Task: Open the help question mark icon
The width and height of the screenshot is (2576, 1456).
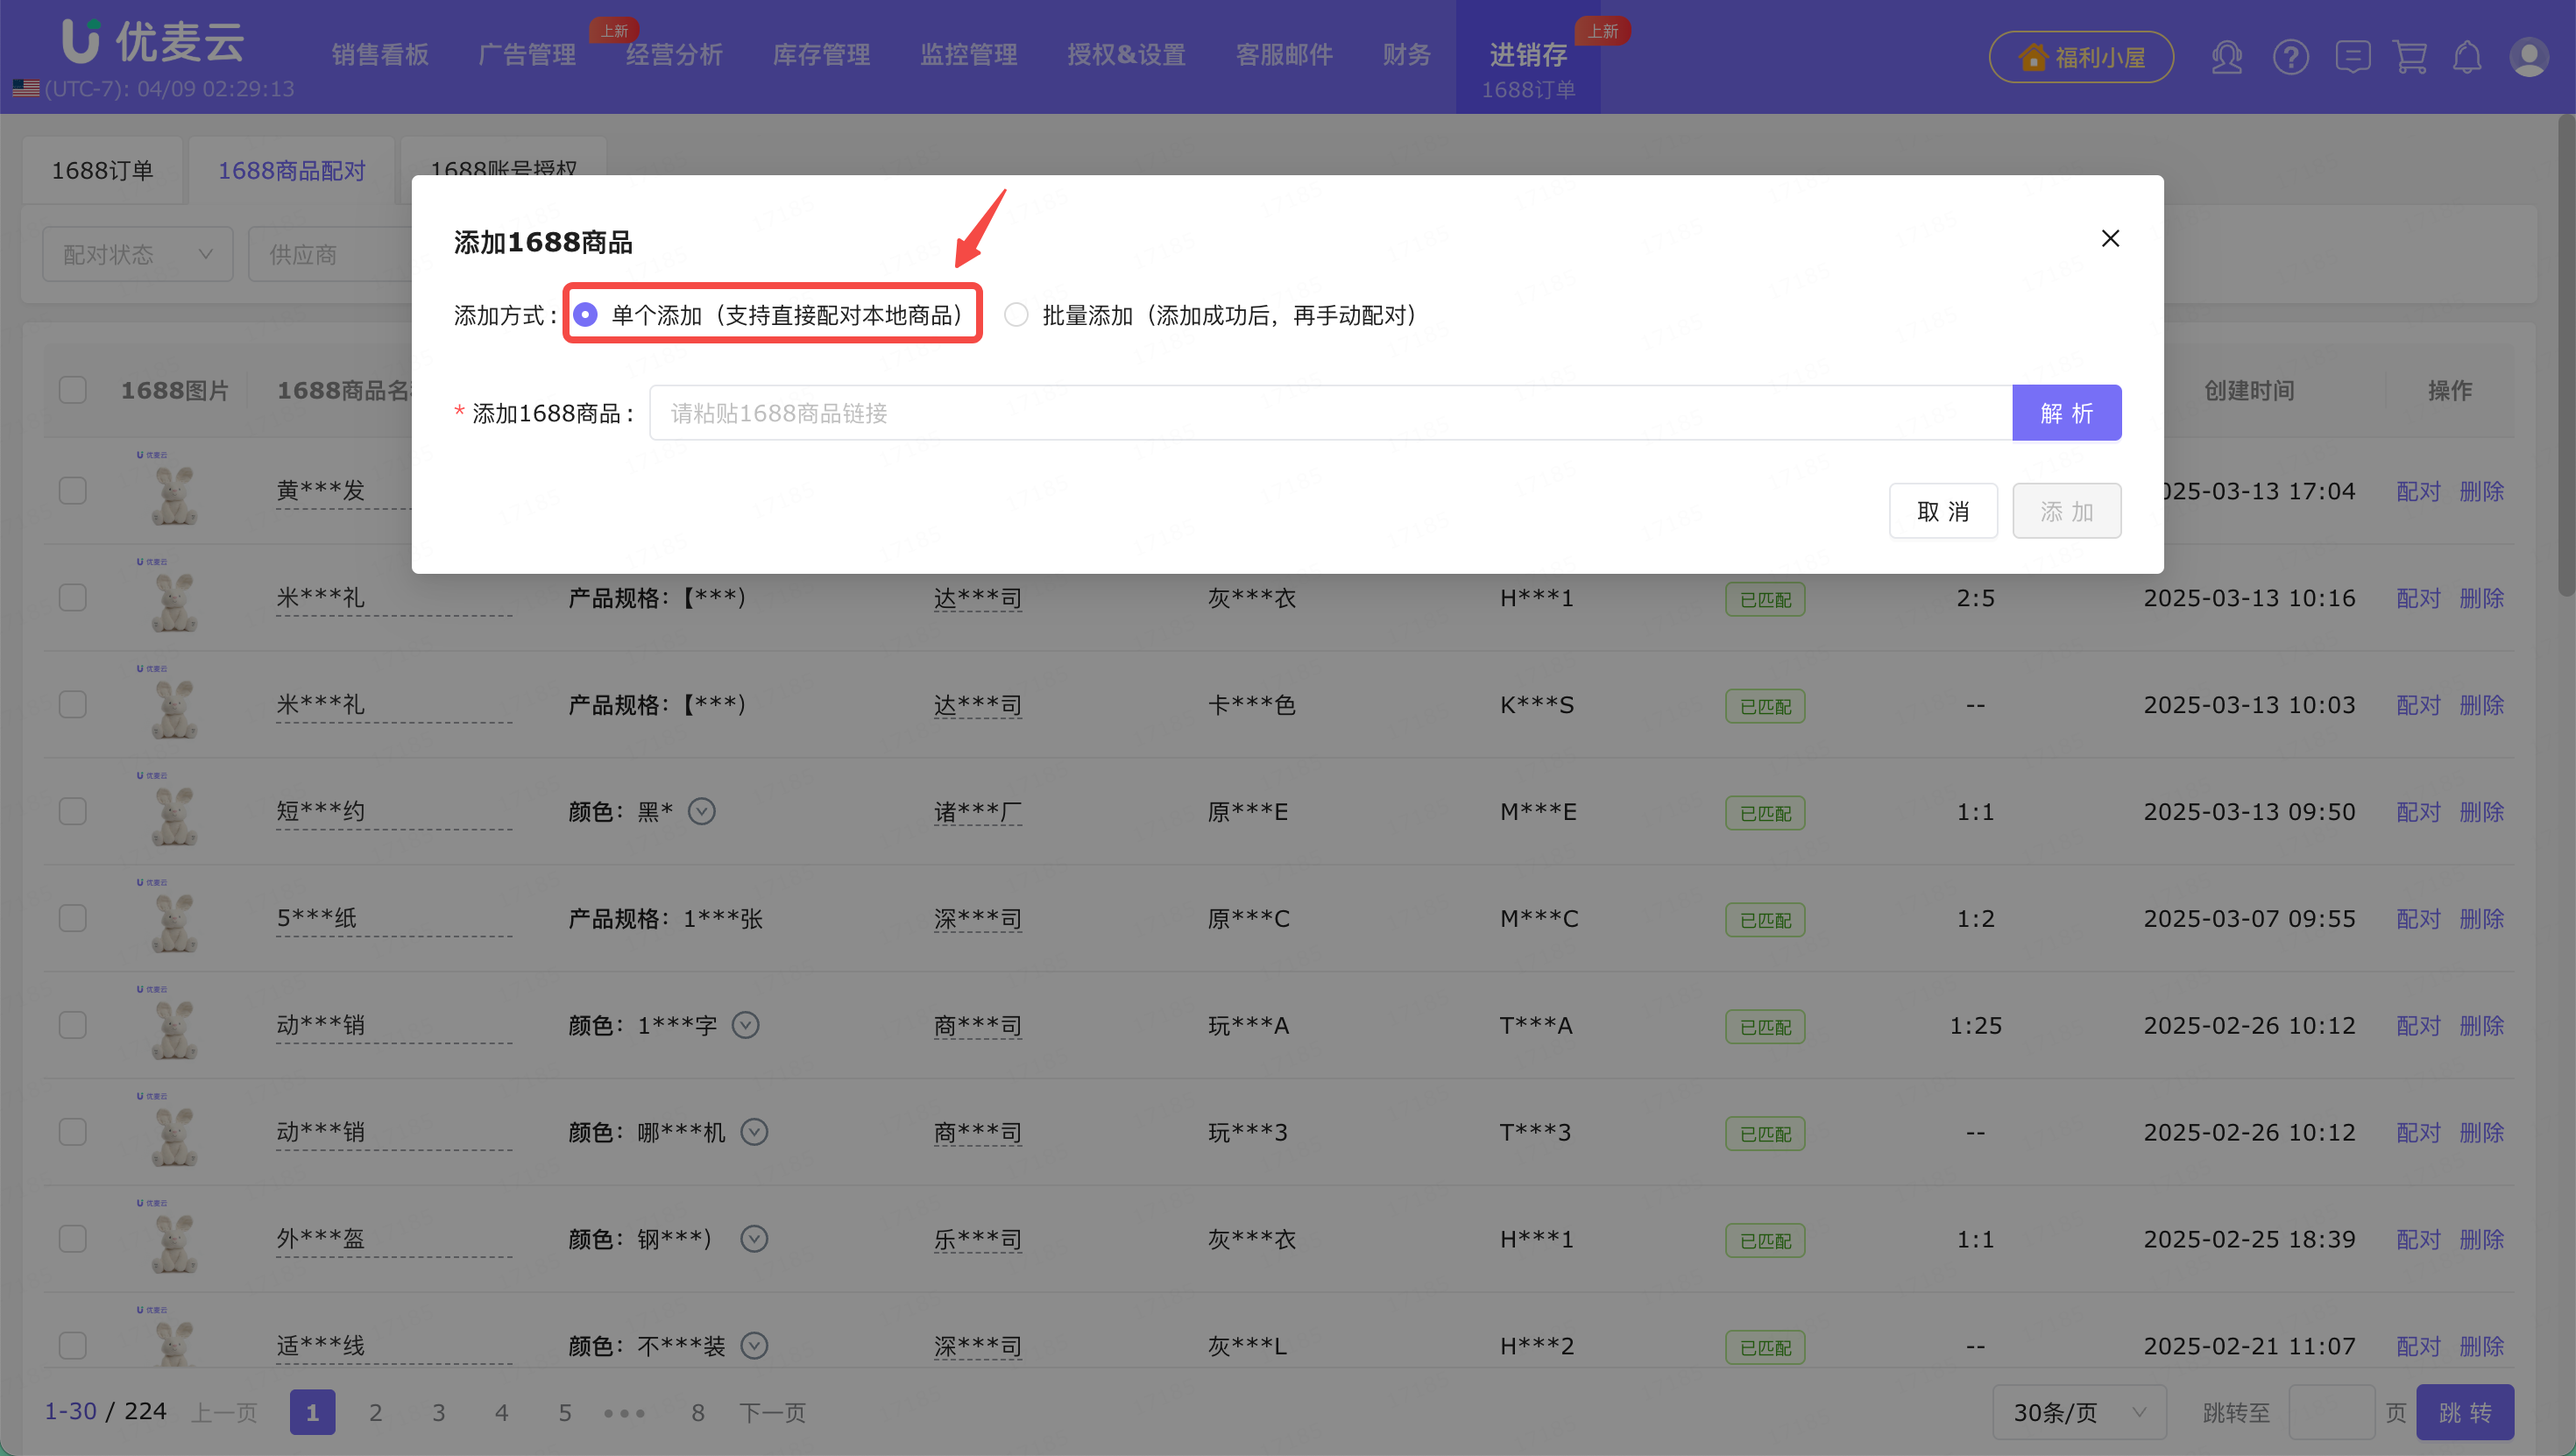Action: [2290, 57]
